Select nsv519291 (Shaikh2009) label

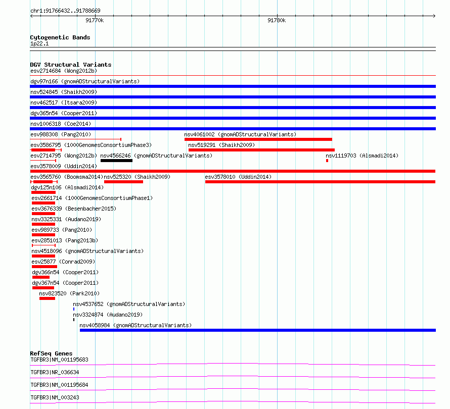click(x=221, y=145)
